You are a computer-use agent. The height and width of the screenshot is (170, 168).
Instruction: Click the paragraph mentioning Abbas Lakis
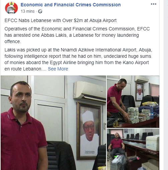(x=77, y=35)
